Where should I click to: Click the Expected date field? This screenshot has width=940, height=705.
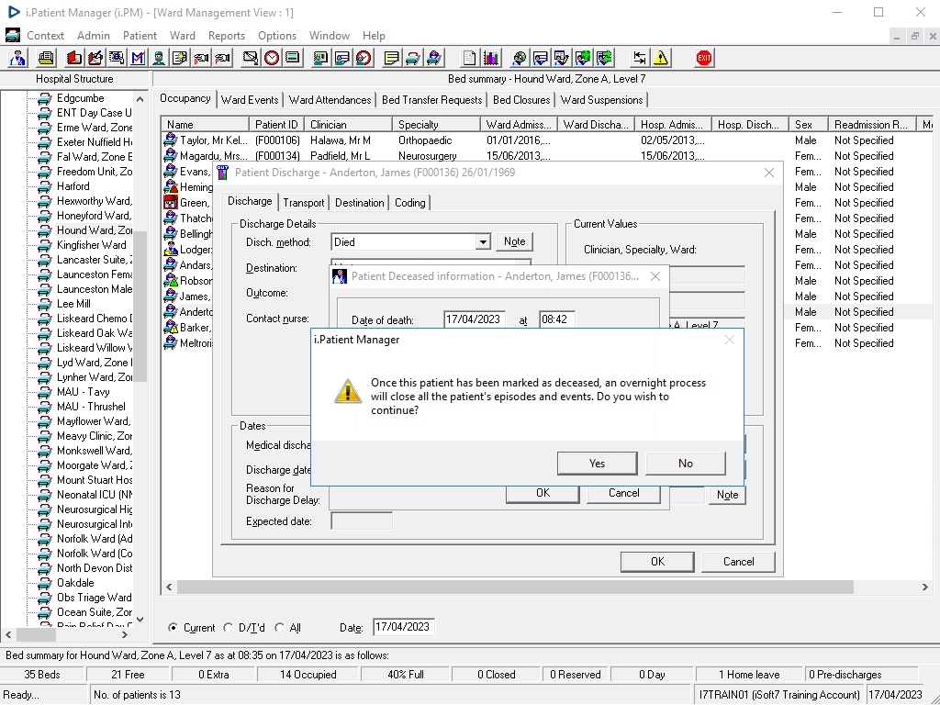(x=362, y=521)
